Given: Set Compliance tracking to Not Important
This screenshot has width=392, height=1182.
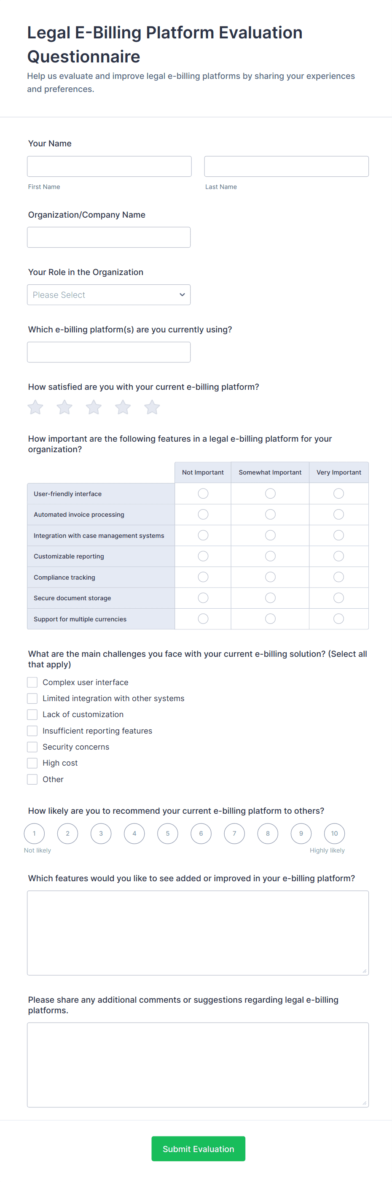Looking at the screenshot, I should tap(203, 577).
